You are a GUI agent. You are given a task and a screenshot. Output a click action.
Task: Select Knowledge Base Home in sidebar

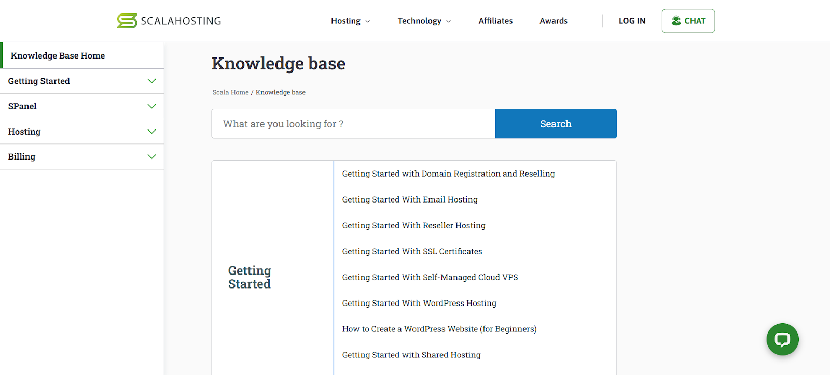(x=82, y=55)
